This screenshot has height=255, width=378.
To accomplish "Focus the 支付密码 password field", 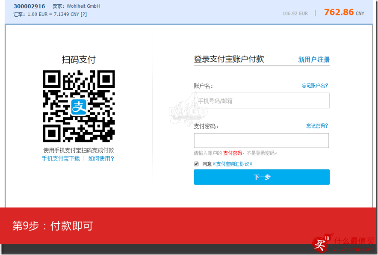I will (x=261, y=140).
